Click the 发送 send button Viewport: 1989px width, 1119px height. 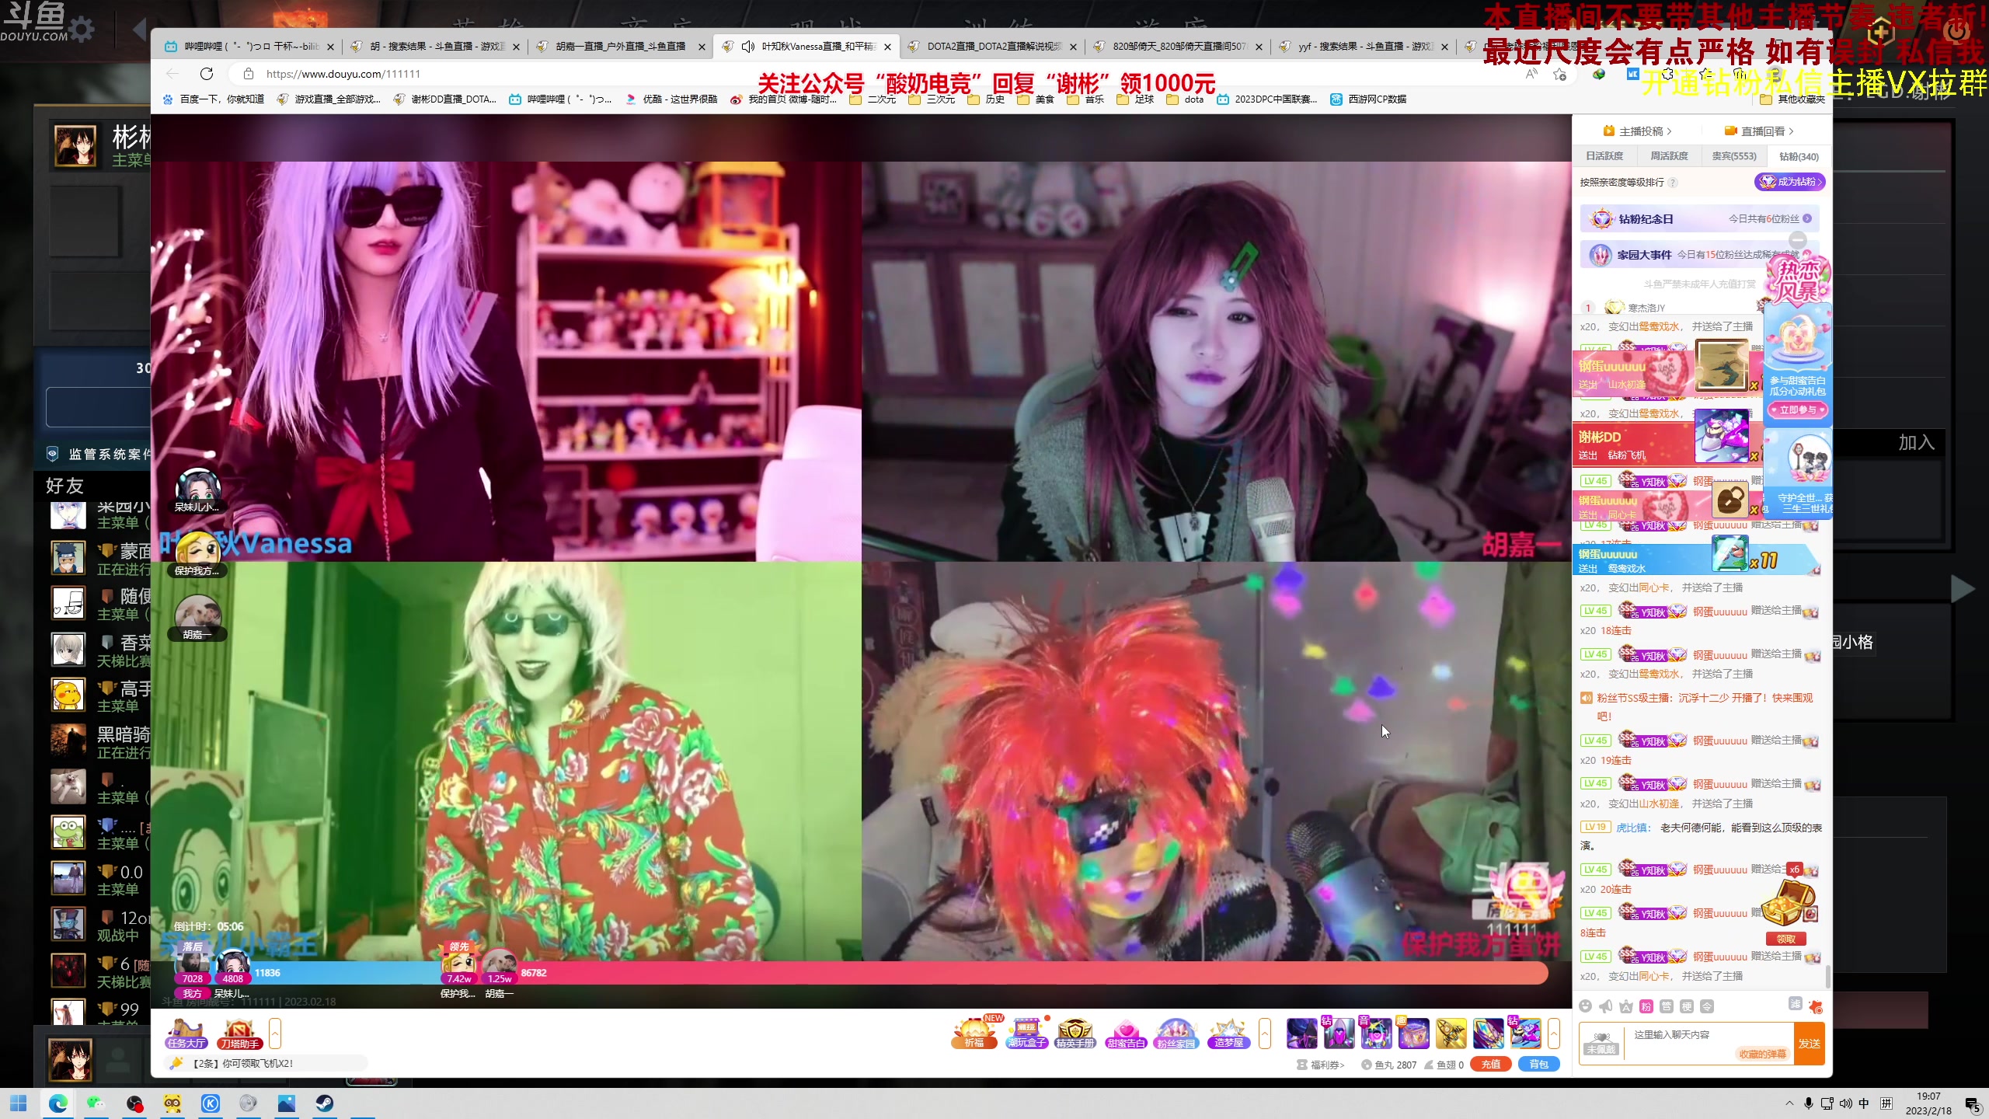tap(1809, 1044)
